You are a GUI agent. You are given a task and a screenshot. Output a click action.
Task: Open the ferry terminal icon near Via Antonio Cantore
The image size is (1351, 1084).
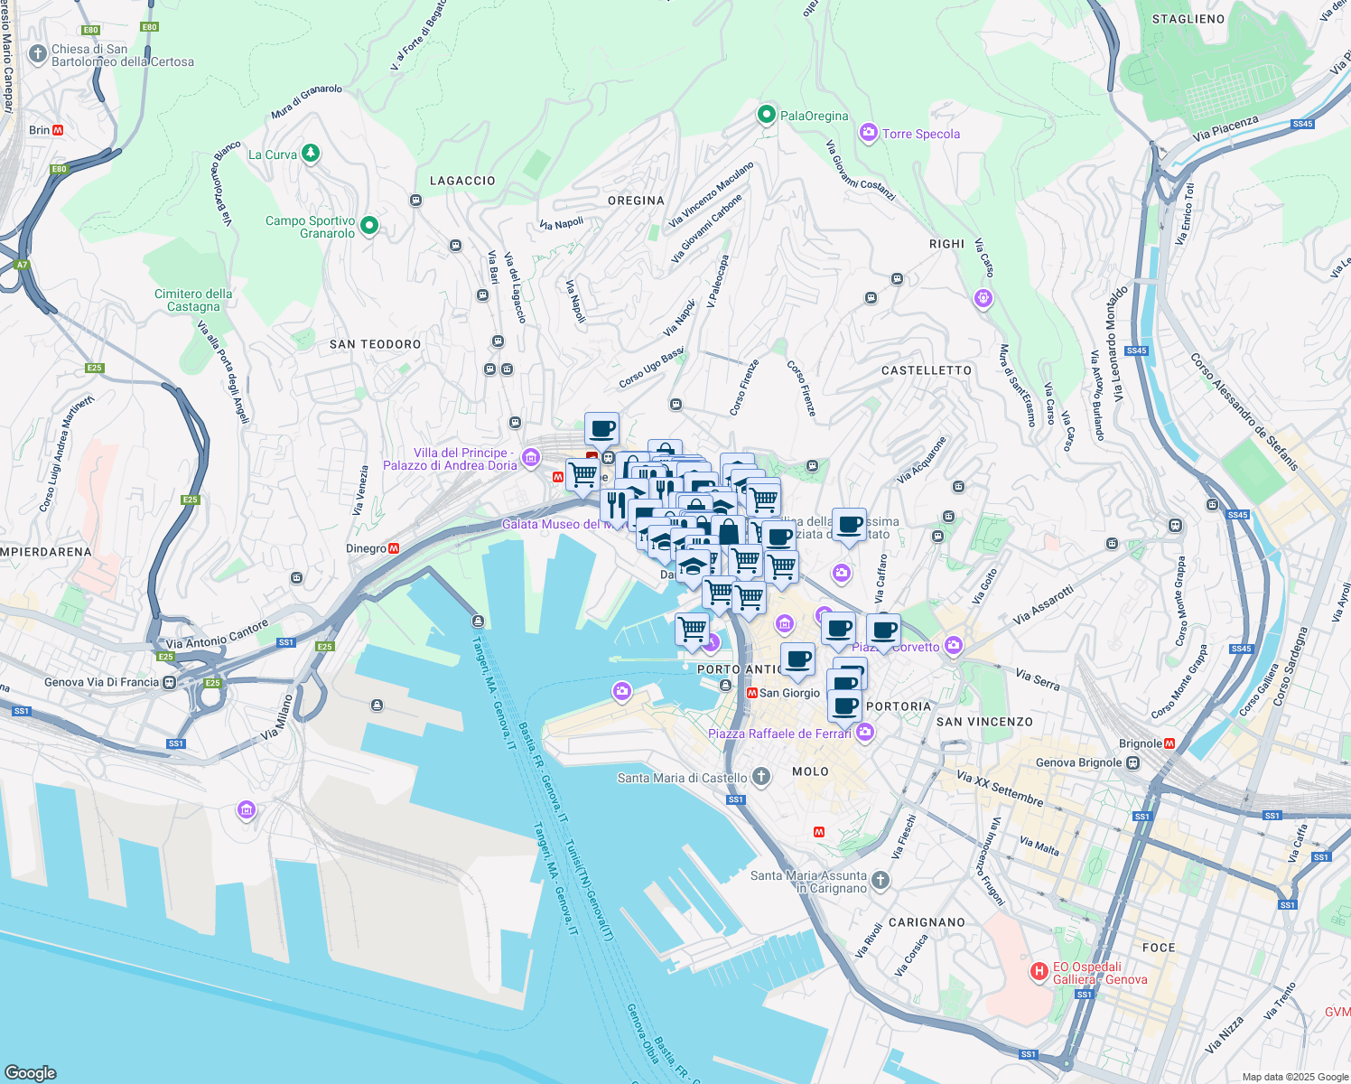(x=479, y=621)
